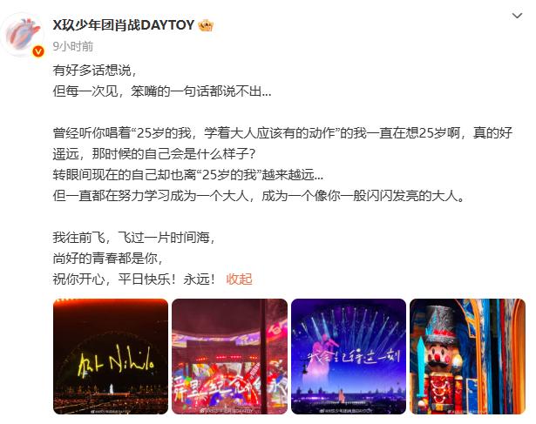Click the line starting 曾经听你唱着
This screenshot has width=536, height=424.
pyautogui.click(x=282, y=133)
